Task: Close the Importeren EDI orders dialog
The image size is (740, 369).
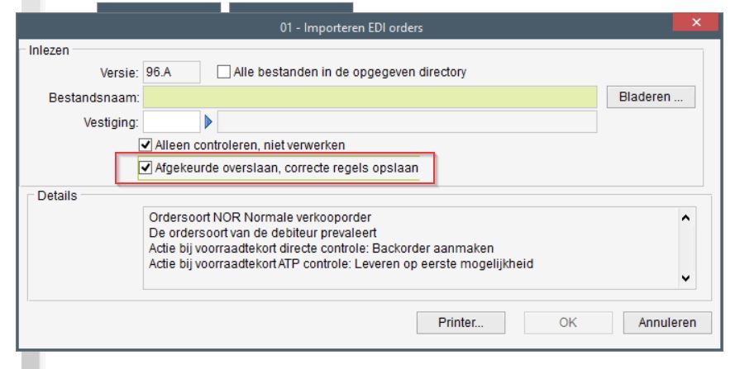Action: (x=696, y=22)
